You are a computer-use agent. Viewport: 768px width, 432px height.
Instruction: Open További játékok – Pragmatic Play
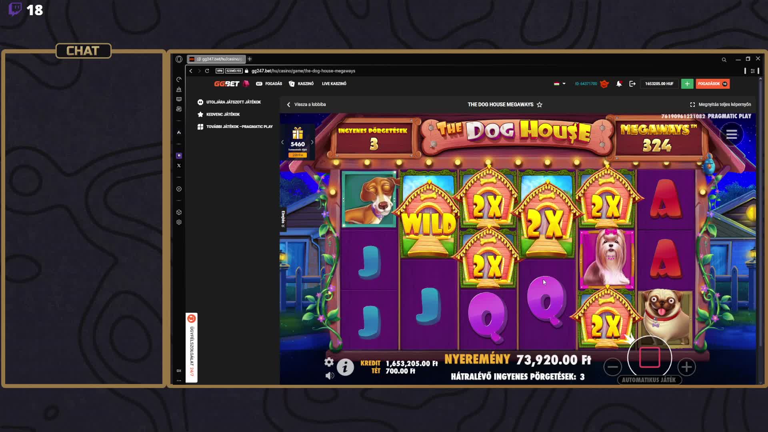235,126
